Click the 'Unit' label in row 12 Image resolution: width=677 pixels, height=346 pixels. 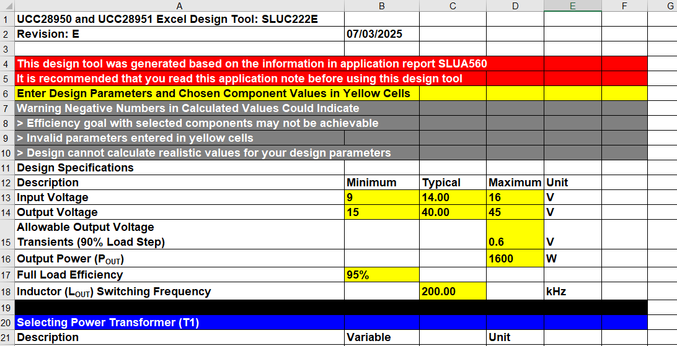click(572, 183)
